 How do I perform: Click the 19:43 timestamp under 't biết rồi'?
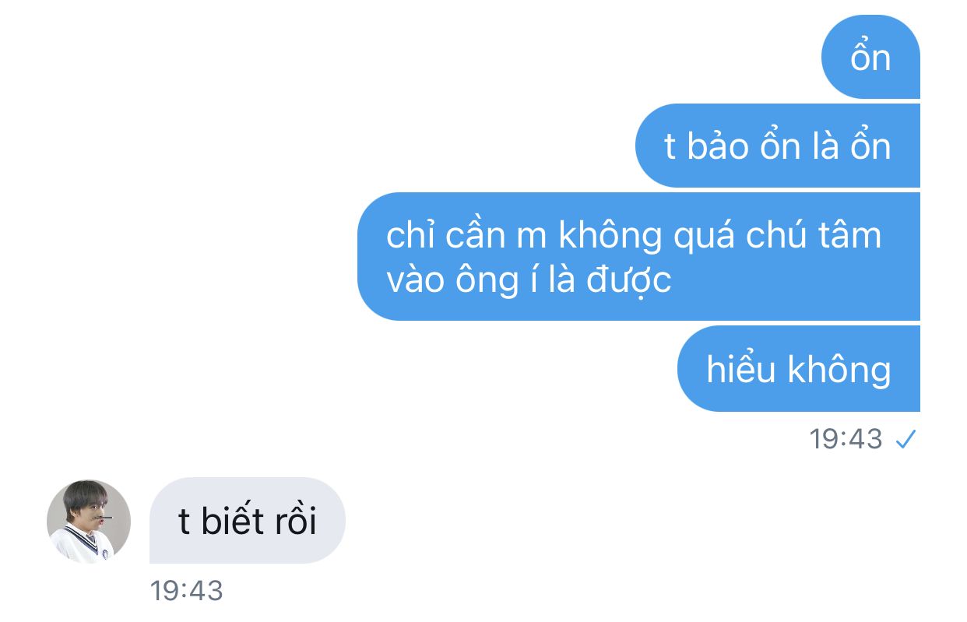[x=186, y=591]
